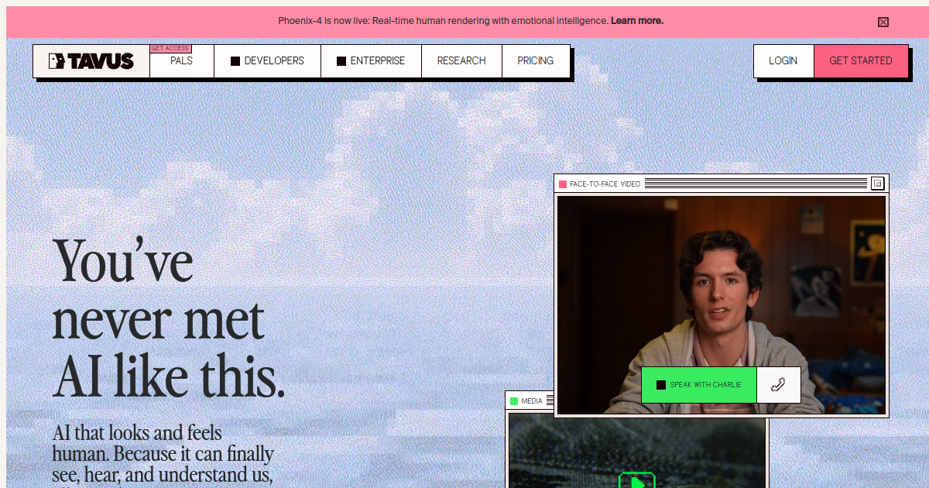Click the green Speak with Charlie button
The image size is (929, 488).
pos(698,385)
